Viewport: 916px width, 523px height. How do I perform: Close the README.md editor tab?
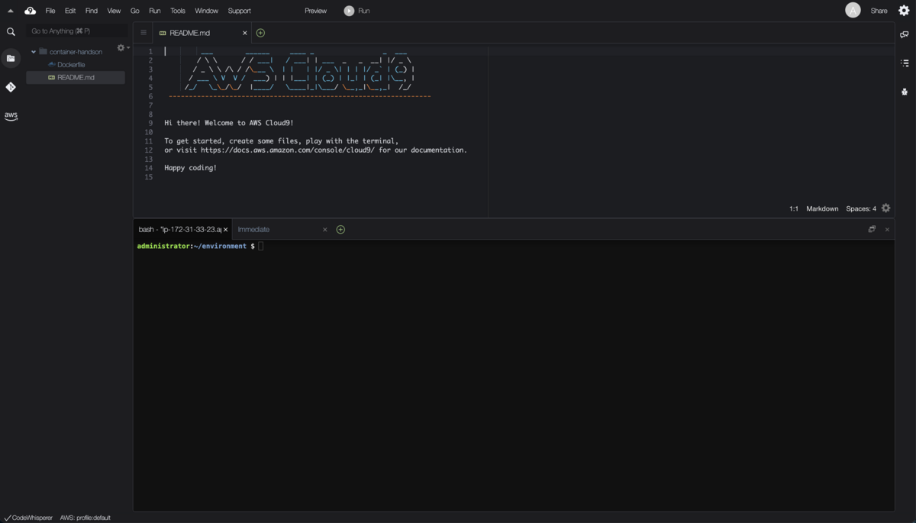(245, 33)
